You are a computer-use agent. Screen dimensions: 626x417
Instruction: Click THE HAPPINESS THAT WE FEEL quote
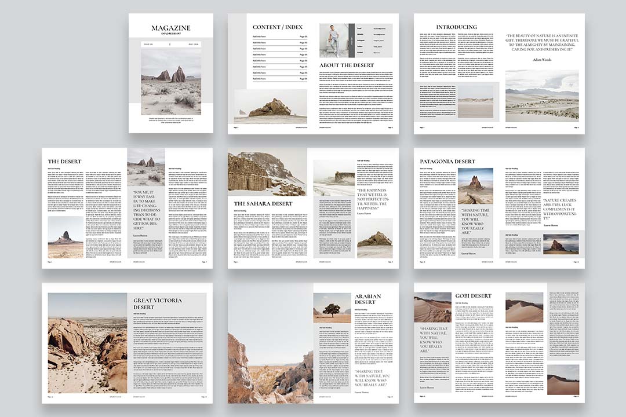pyautogui.click(x=372, y=199)
